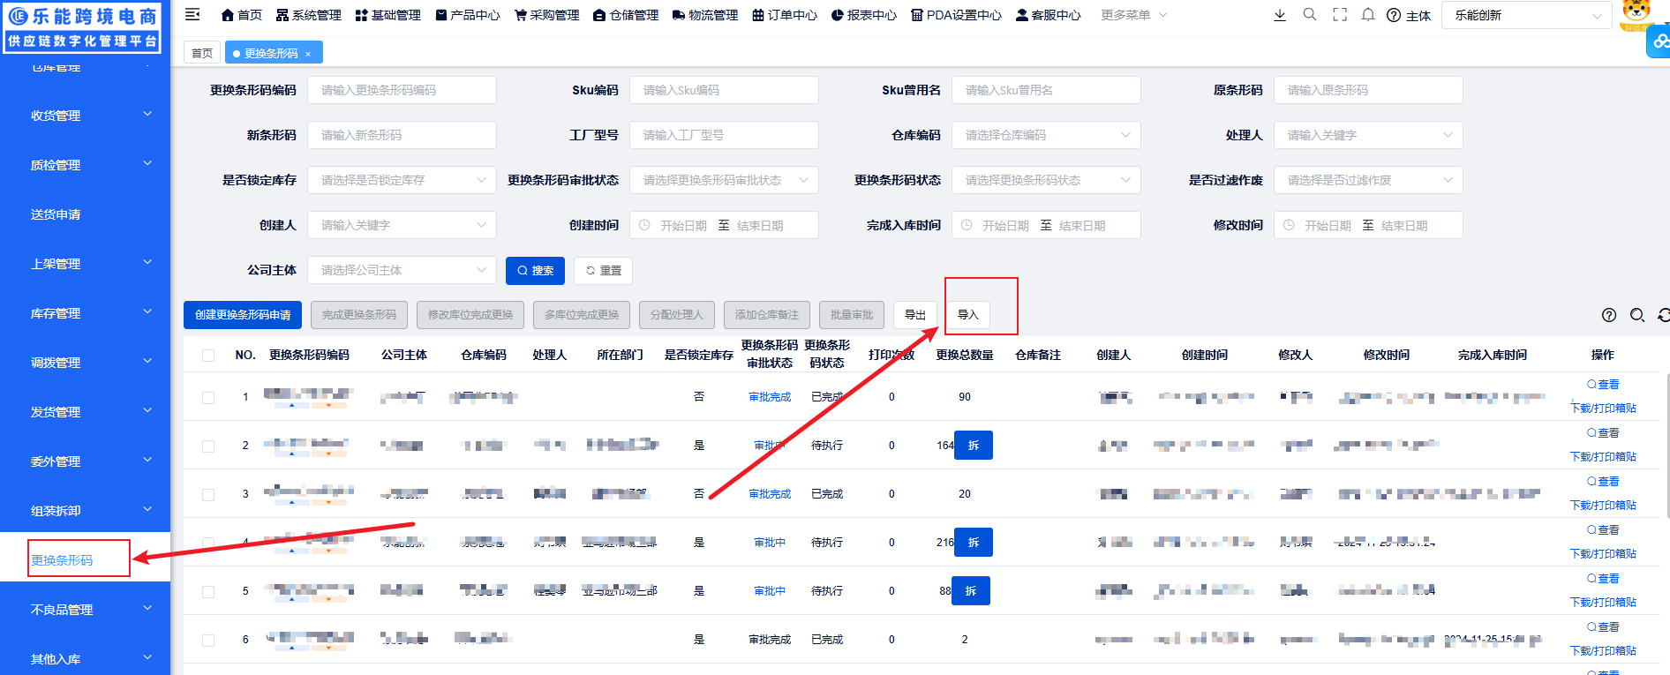The width and height of the screenshot is (1670, 675).
Task: Click the clock icon in 修改时间 field
Action: point(1289,225)
